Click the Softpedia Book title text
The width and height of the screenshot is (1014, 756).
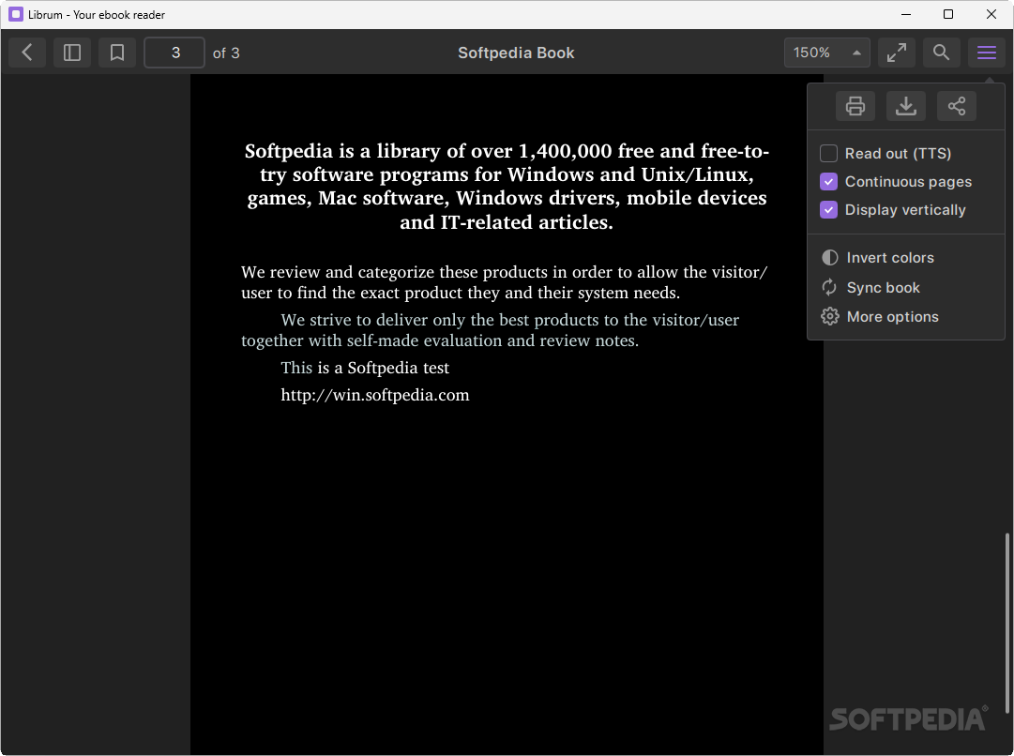coord(516,53)
